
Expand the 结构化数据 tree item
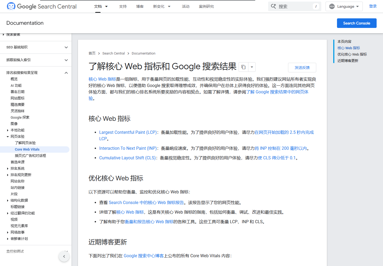pyautogui.click(x=8, y=201)
